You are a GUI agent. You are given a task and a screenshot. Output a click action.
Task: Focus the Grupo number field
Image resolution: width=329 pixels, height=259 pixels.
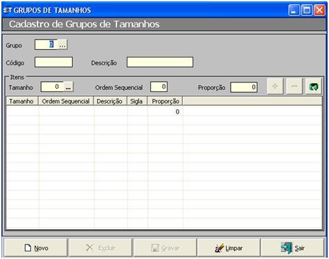(46, 45)
